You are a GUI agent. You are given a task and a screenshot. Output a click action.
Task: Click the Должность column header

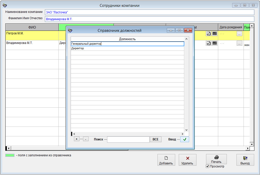click(x=127, y=39)
